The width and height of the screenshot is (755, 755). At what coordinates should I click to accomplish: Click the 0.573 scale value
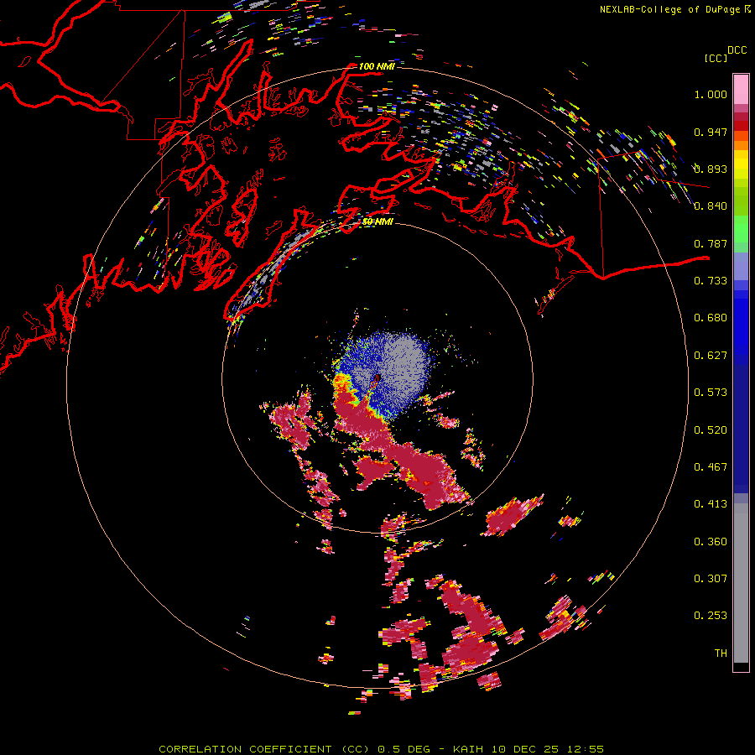click(x=711, y=393)
